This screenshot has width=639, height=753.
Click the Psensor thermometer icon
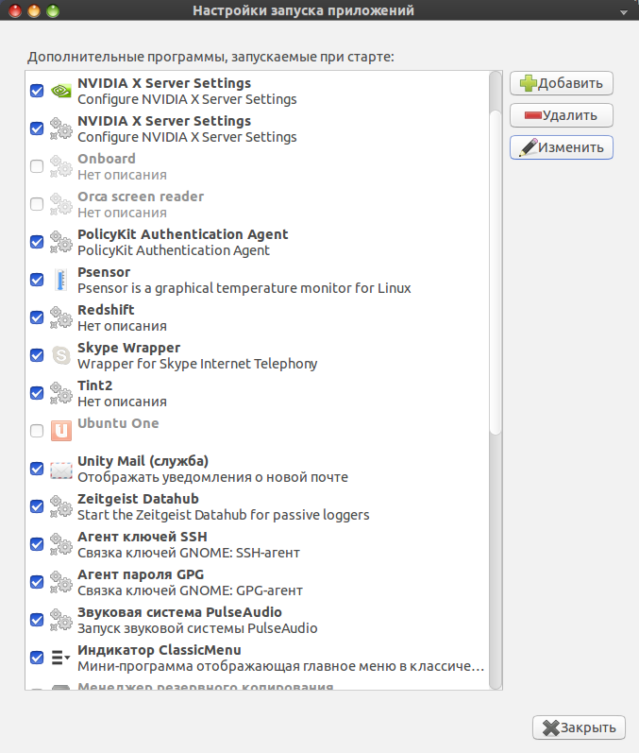60,280
